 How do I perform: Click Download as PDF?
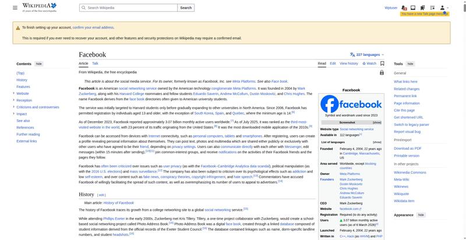pyautogui.click(x=408, y=149)
